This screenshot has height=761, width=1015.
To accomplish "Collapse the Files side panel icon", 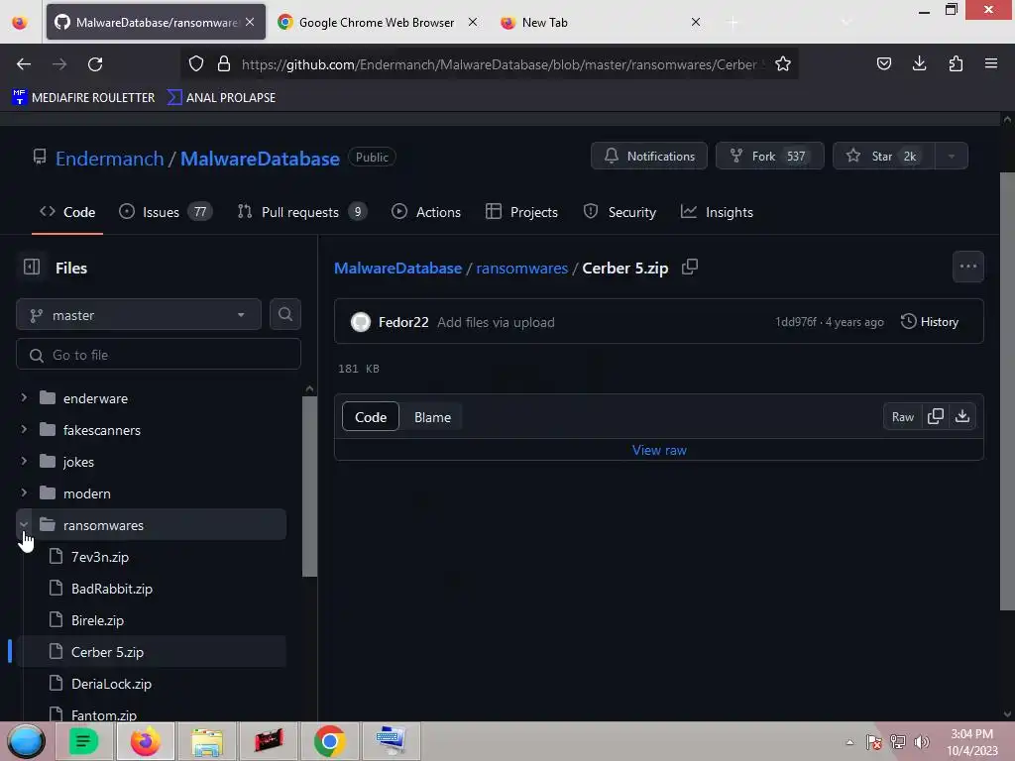I will (32, 268).
